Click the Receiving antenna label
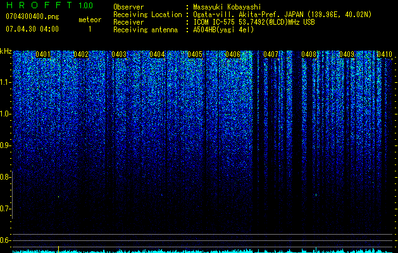 tap(146, 30)
